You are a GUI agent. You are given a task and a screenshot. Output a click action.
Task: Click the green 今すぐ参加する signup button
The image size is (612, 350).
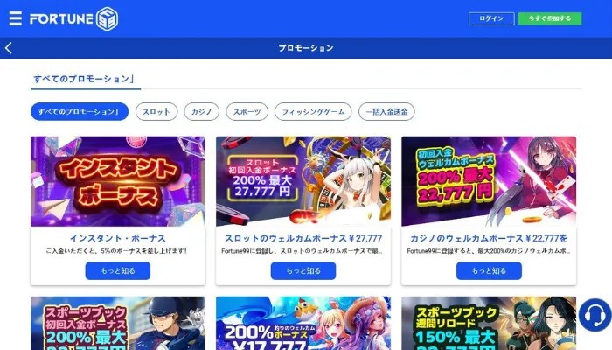pyautogui.click(x=550, y=18)
